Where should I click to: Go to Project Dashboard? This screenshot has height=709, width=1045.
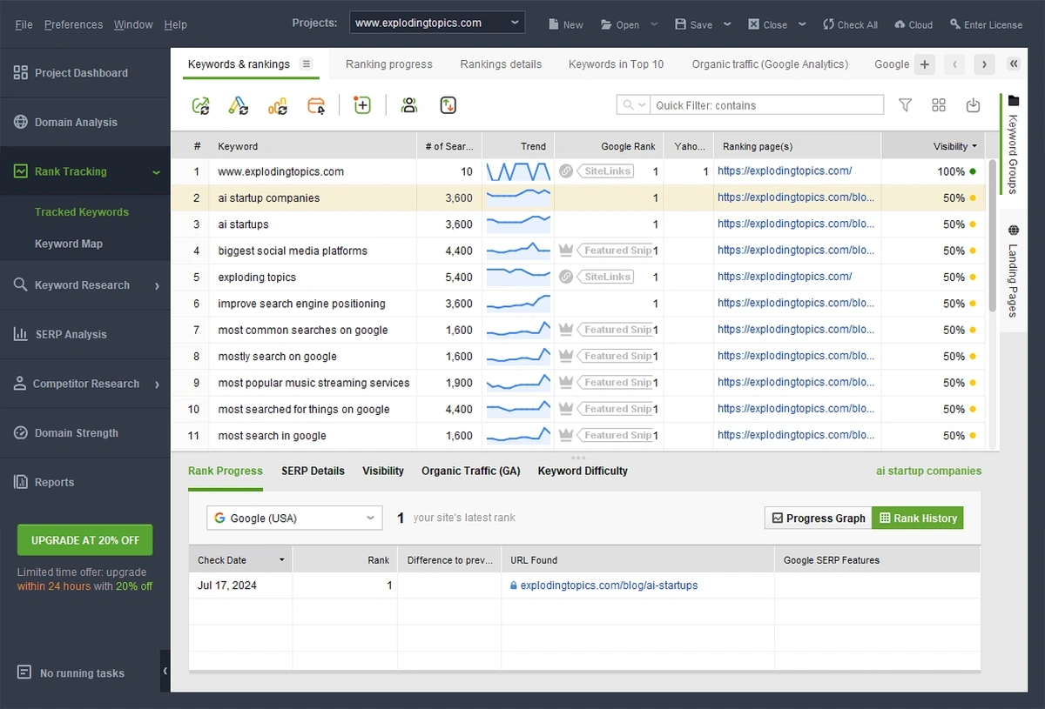coord(84,73)
